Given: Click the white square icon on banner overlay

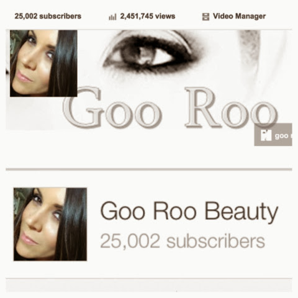Looking at the screenshot, I should point(266,135).
